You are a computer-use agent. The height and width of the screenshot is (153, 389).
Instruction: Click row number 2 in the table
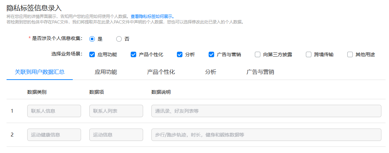click(x=12, y=135)
